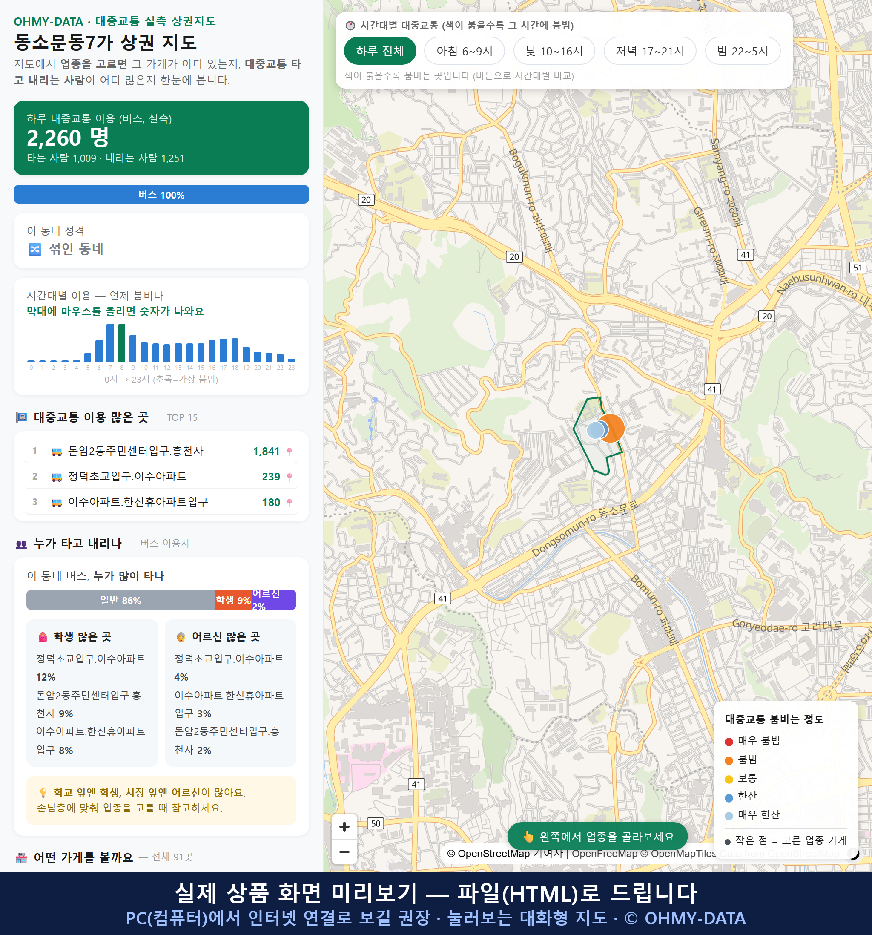Image resolution: width=872 pixels, height=935 pixels.
Task: Click the yellow 보통 legend dot
Action: [x=729, y=780]
